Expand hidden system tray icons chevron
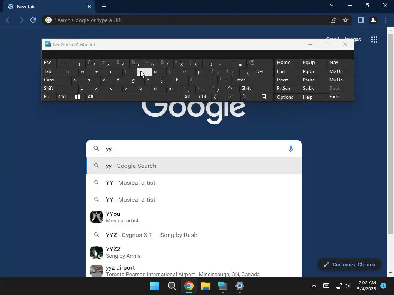The image size is (394, 295). coord(314,286)
